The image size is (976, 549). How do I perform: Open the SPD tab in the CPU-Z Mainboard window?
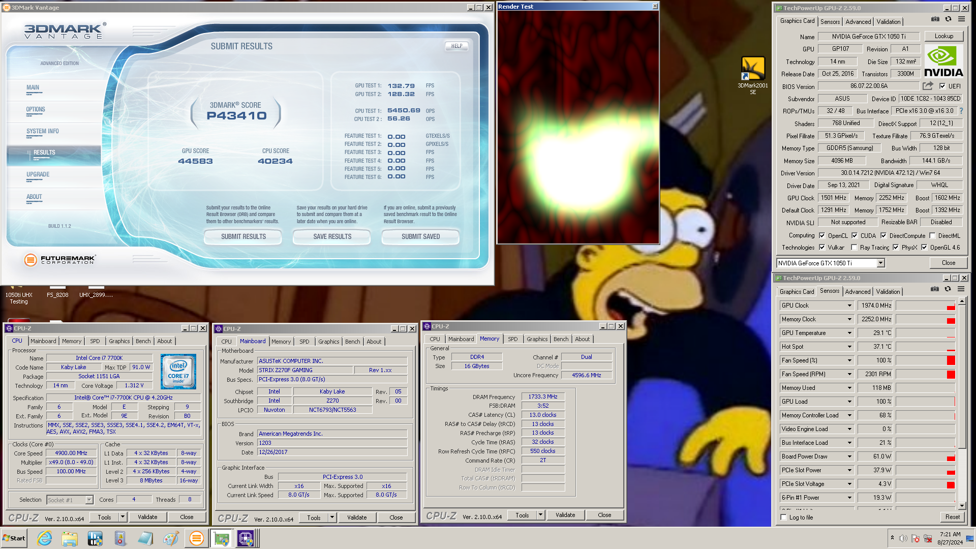tap(304, 342)
